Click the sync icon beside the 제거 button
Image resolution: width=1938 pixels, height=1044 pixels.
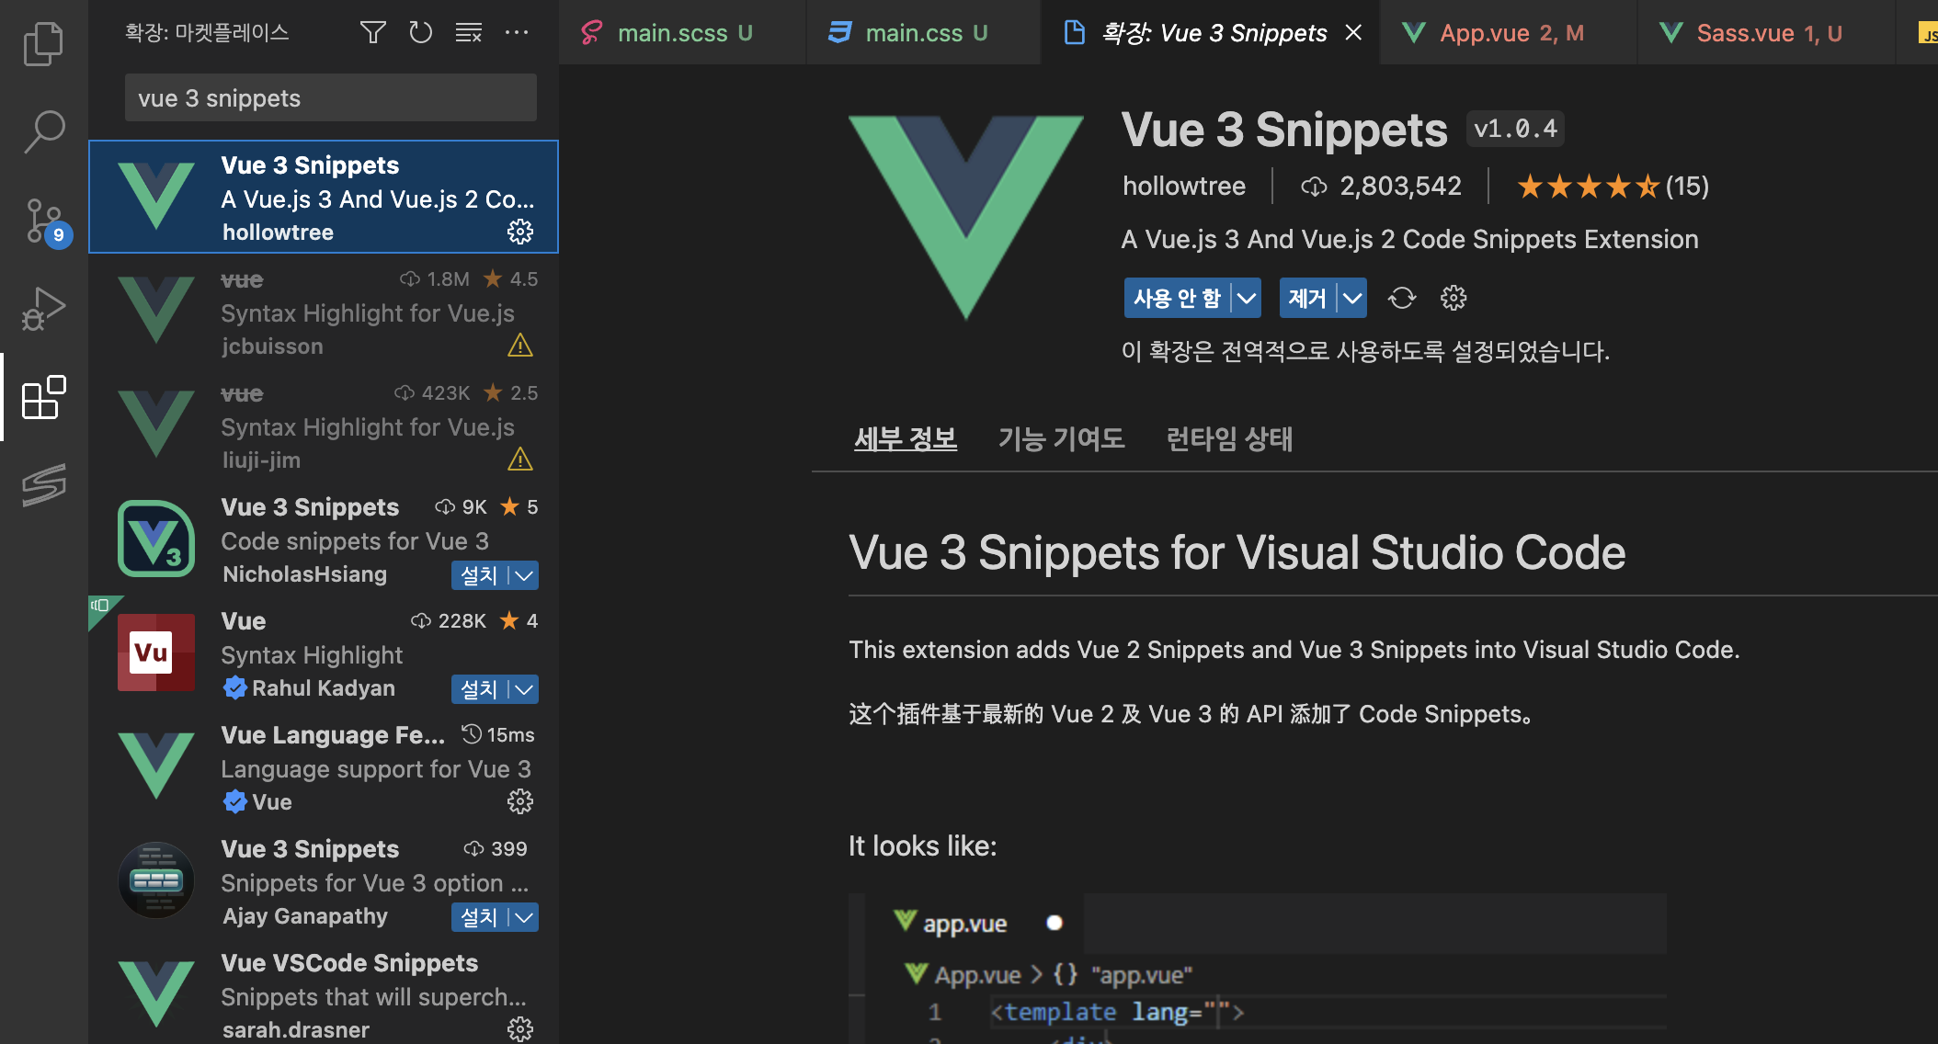[x=1402, y=298]
